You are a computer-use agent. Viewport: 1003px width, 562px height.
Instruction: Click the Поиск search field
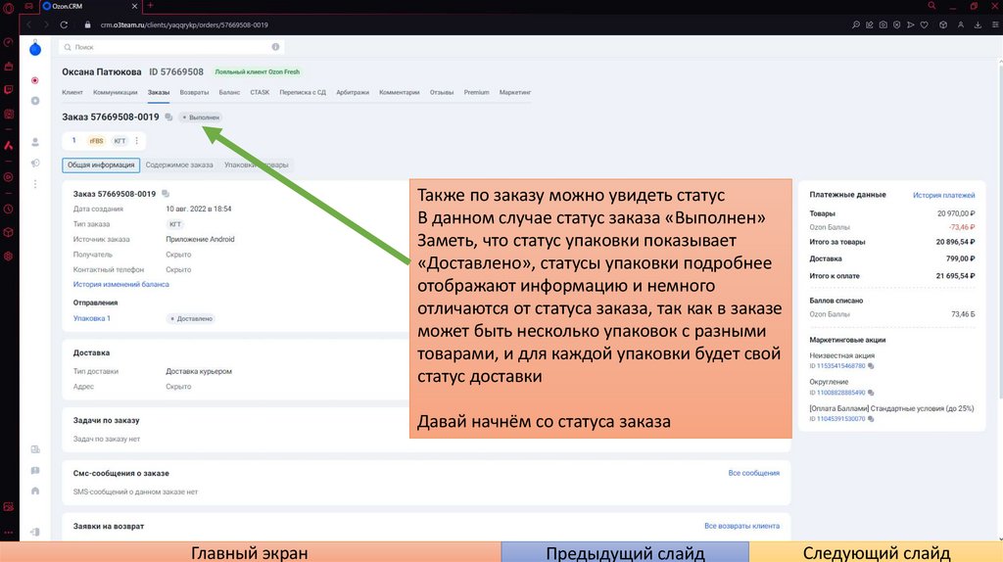[x=171, y=47]
